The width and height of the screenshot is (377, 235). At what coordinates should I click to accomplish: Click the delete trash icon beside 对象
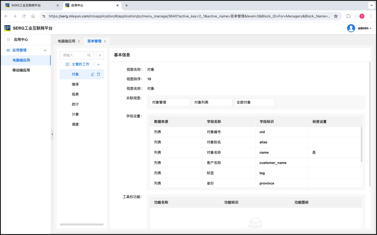point(98,74)
